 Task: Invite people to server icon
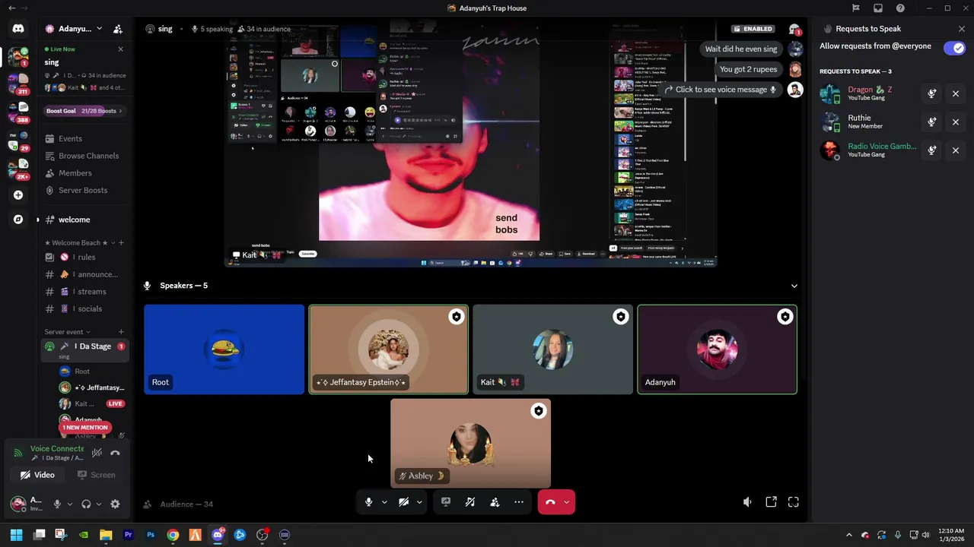click(x=118, y=29)
